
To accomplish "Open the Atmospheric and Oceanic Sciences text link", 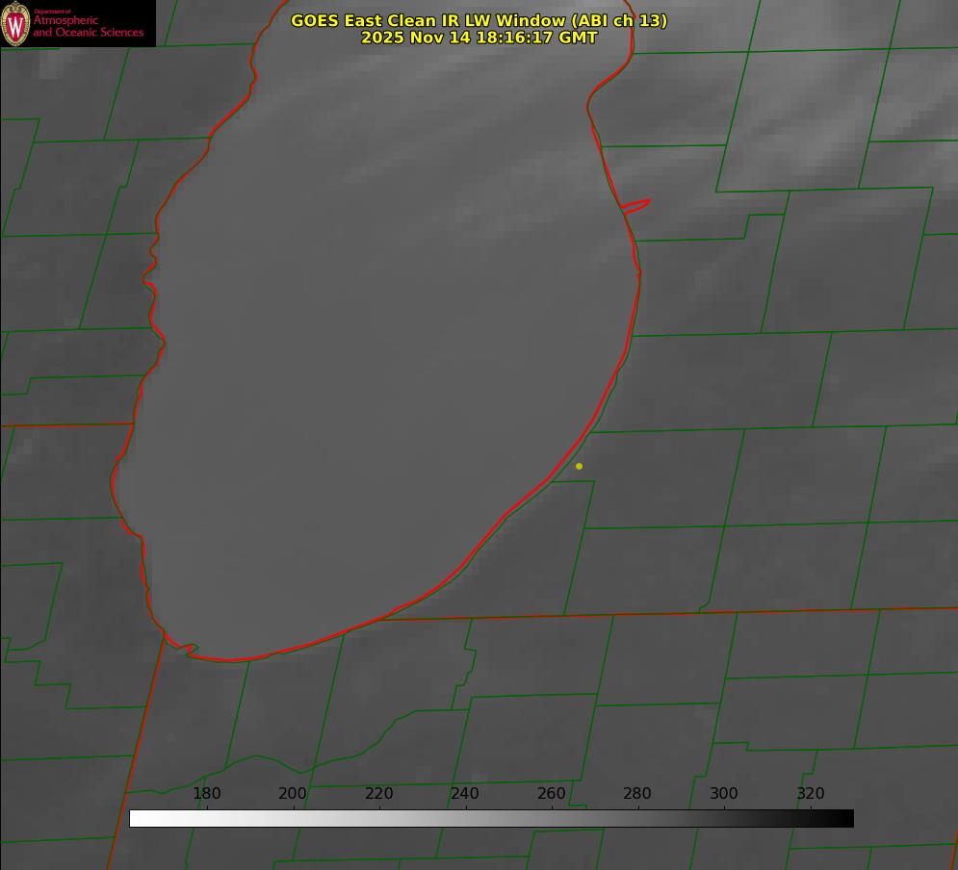I will (x=88, y=26).
